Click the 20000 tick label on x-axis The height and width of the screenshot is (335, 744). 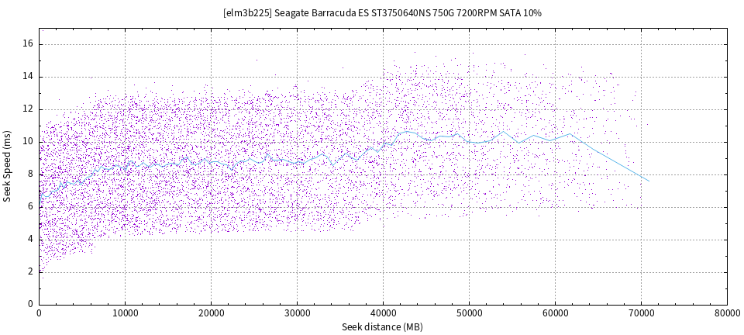211,313
